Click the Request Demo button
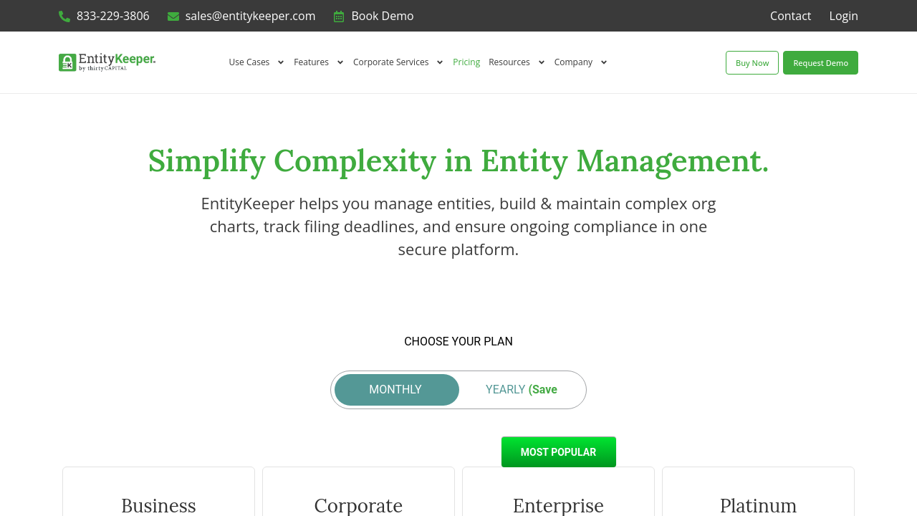Screen dimensions: 917x516 [820, 62]
